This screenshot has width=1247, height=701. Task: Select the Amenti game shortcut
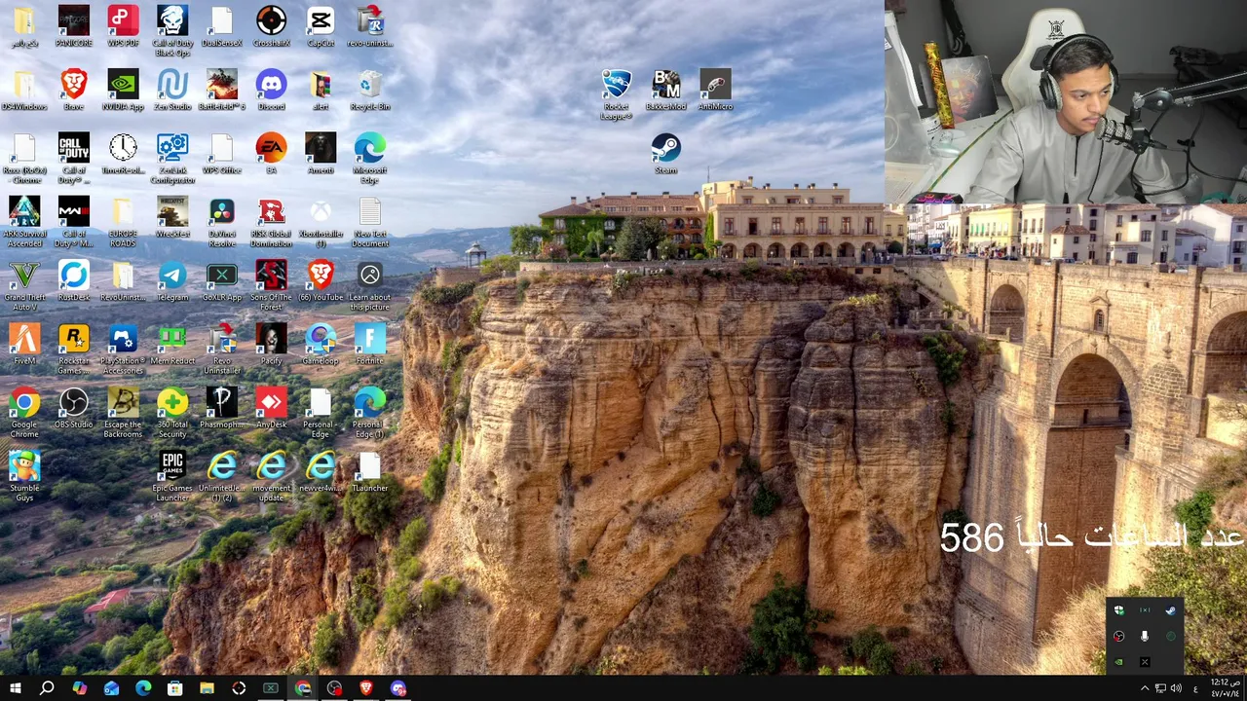click(321, 153)
